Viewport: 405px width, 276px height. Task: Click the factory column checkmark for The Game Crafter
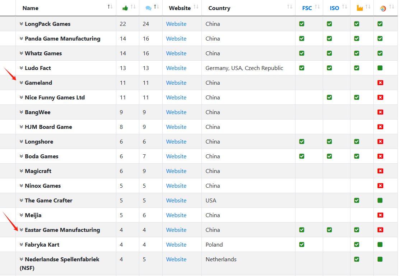point(357,200)
